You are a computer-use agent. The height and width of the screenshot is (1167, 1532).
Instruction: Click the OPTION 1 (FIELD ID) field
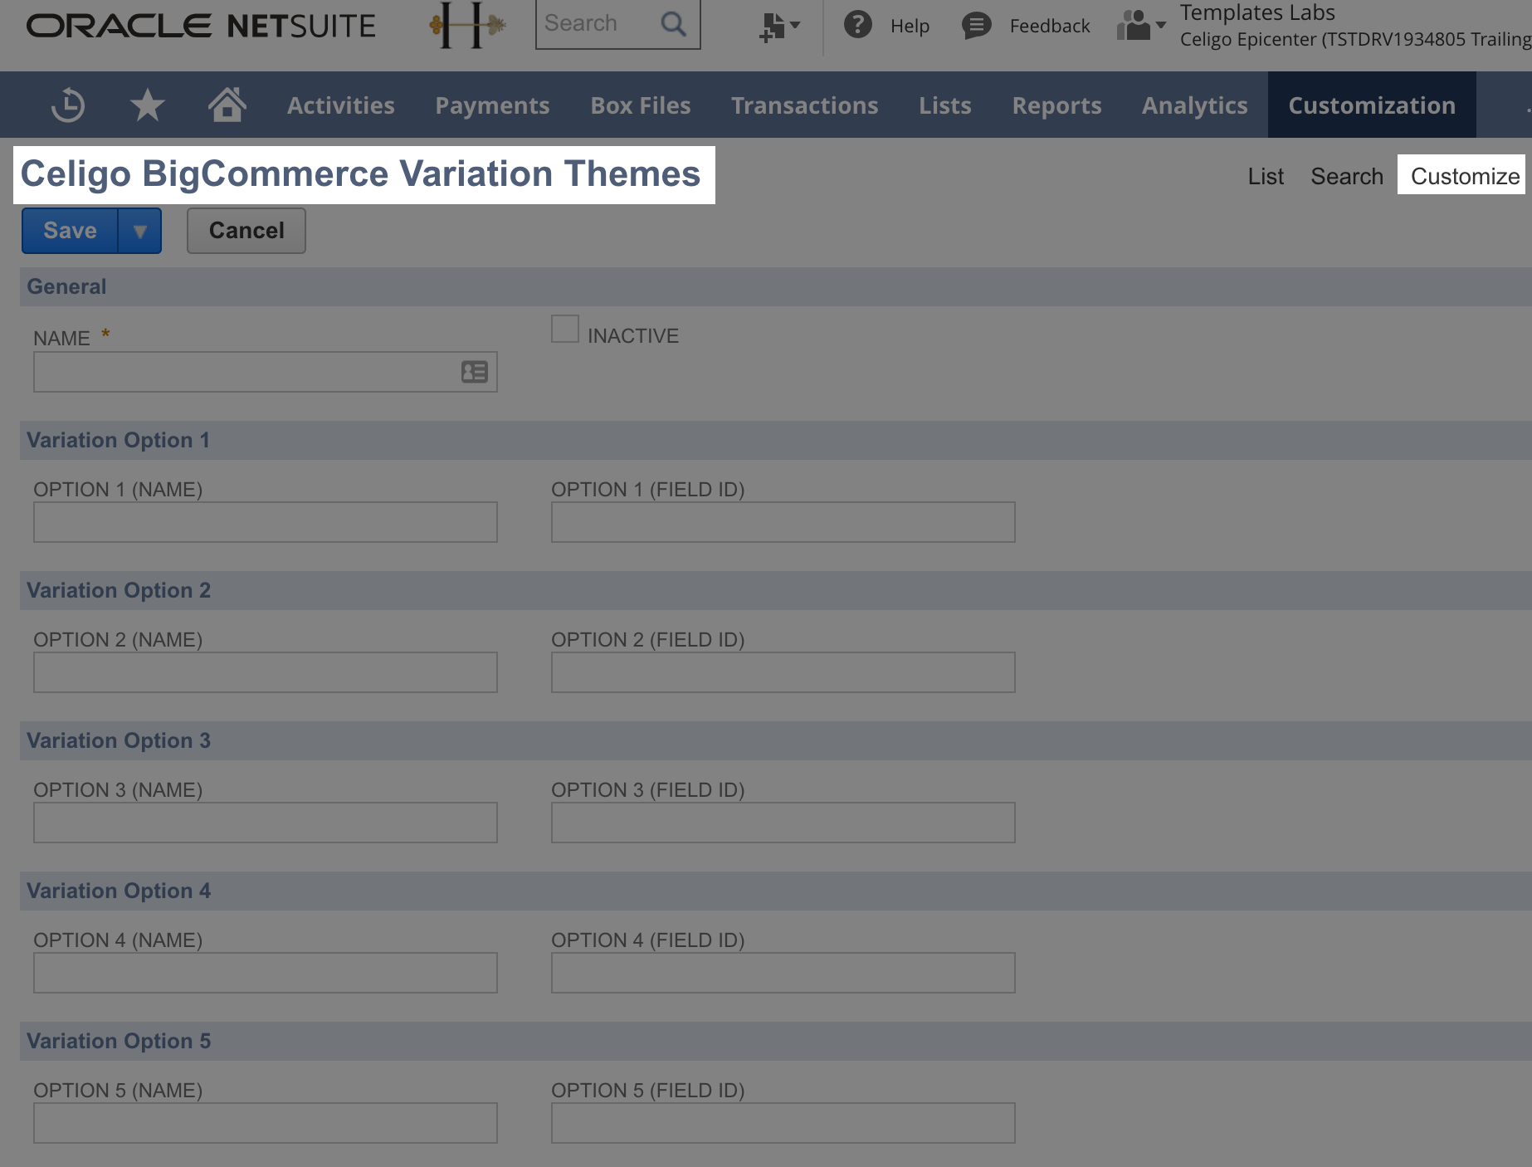[783, 522]
